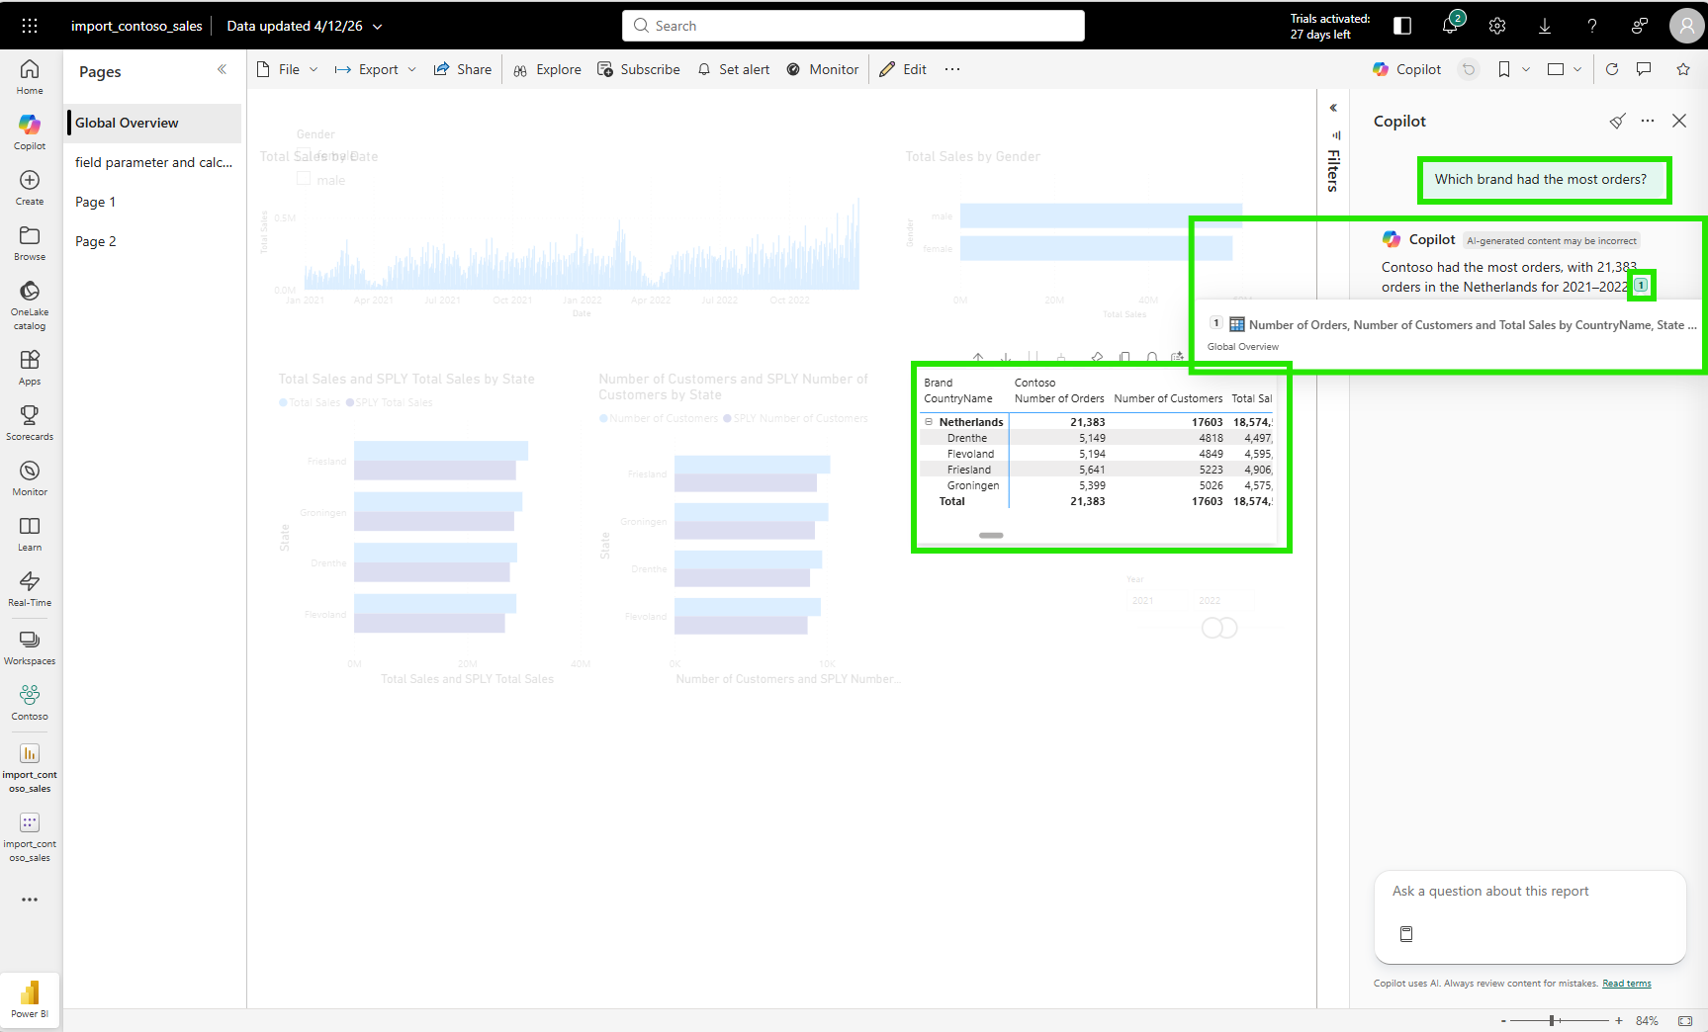The height and width of the screenshot is (1032, 1708).
Task: Open Apps in the sidebar
Action: tap(30, 368)
